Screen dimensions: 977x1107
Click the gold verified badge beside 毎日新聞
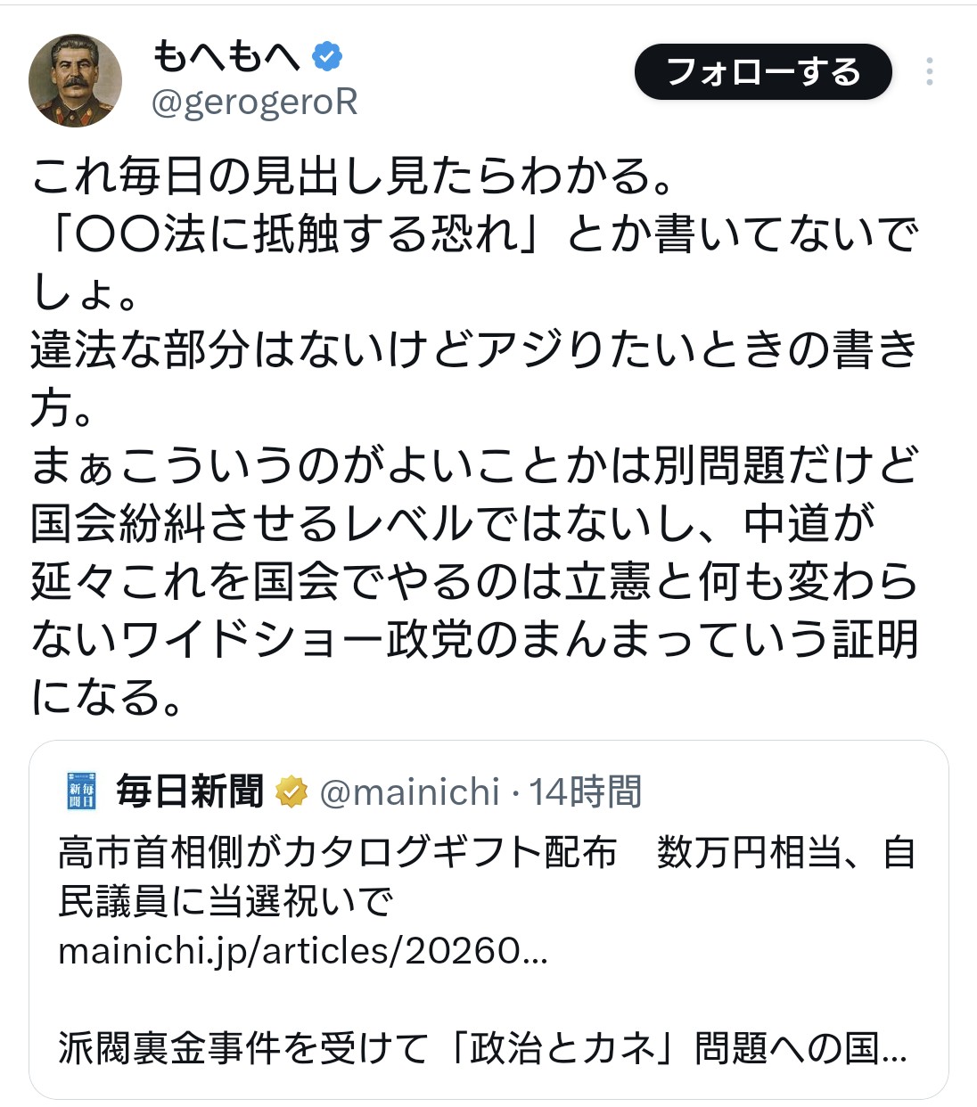point(291,791)
